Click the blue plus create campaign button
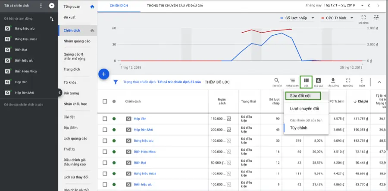 point(103,74)
